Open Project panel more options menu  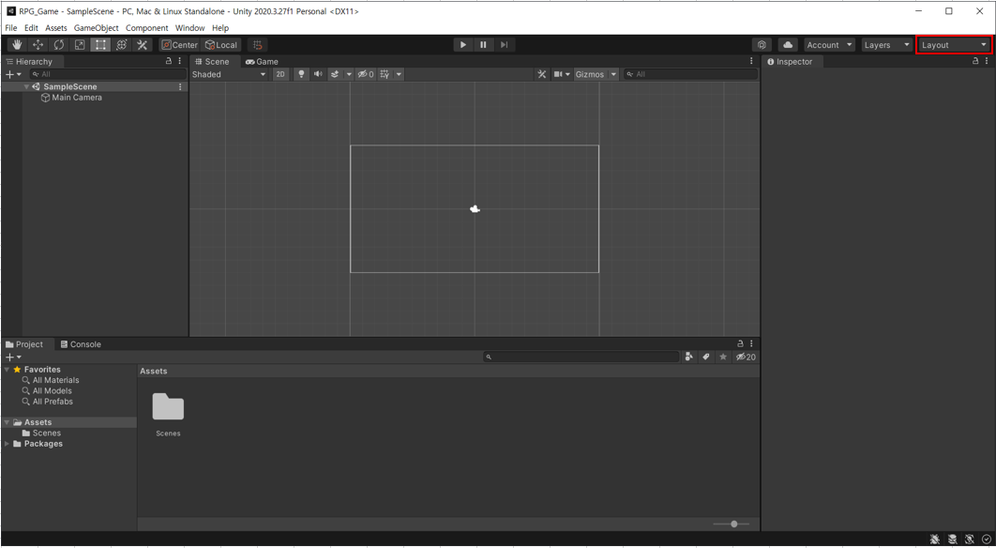751,344
